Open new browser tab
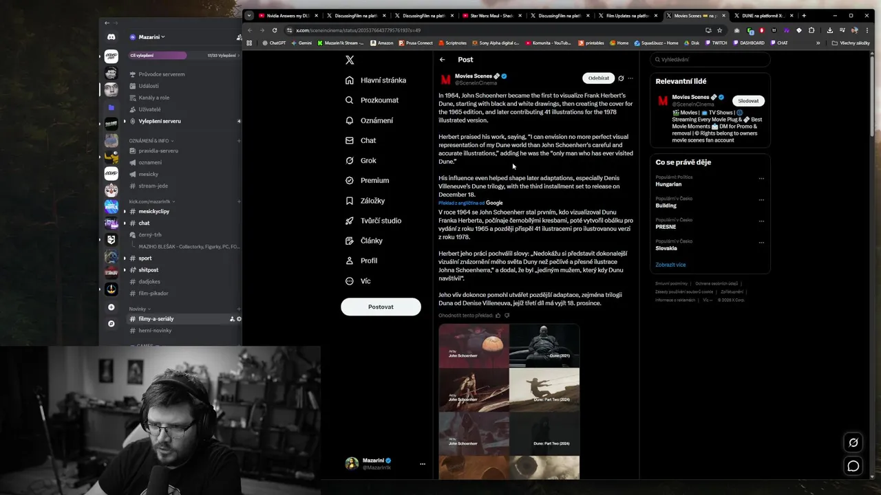This screenshot has width=881, height=495. [x=804, y=15]
